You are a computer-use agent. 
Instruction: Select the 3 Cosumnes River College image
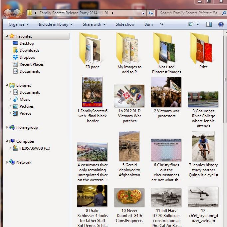click(x=203, y=99)
